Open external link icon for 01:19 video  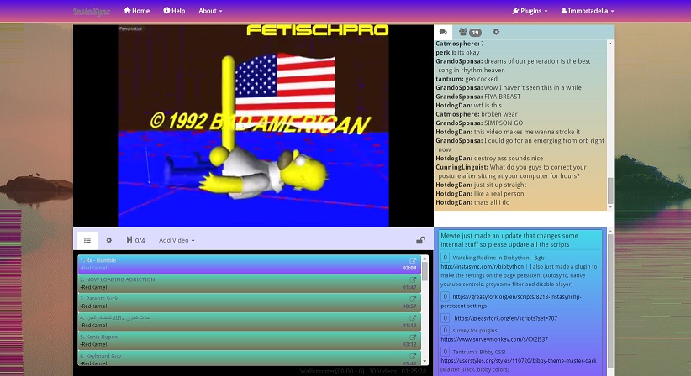tap(413, 318)
